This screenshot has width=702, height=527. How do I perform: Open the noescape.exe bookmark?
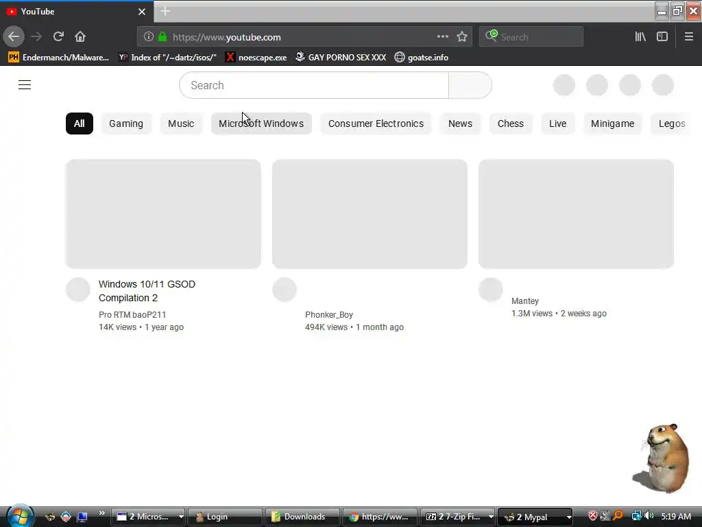click(x=256, y=58)
